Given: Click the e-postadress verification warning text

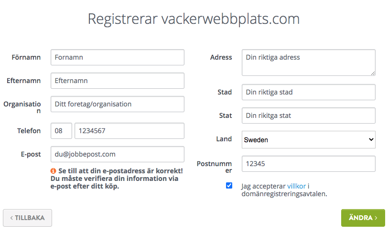Looking at the screenshot, I should point(117,179).
